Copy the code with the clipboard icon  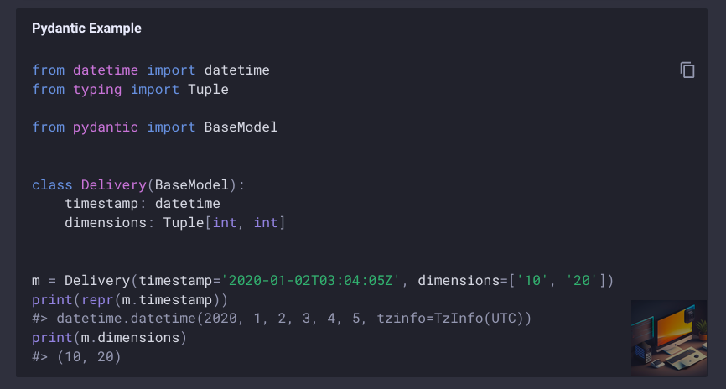click(x=687, y=70)
